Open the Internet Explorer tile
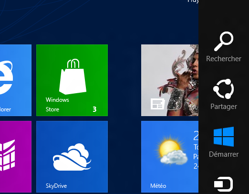The image size is (249, 194). pyautogui.click(x=16, y=80)
